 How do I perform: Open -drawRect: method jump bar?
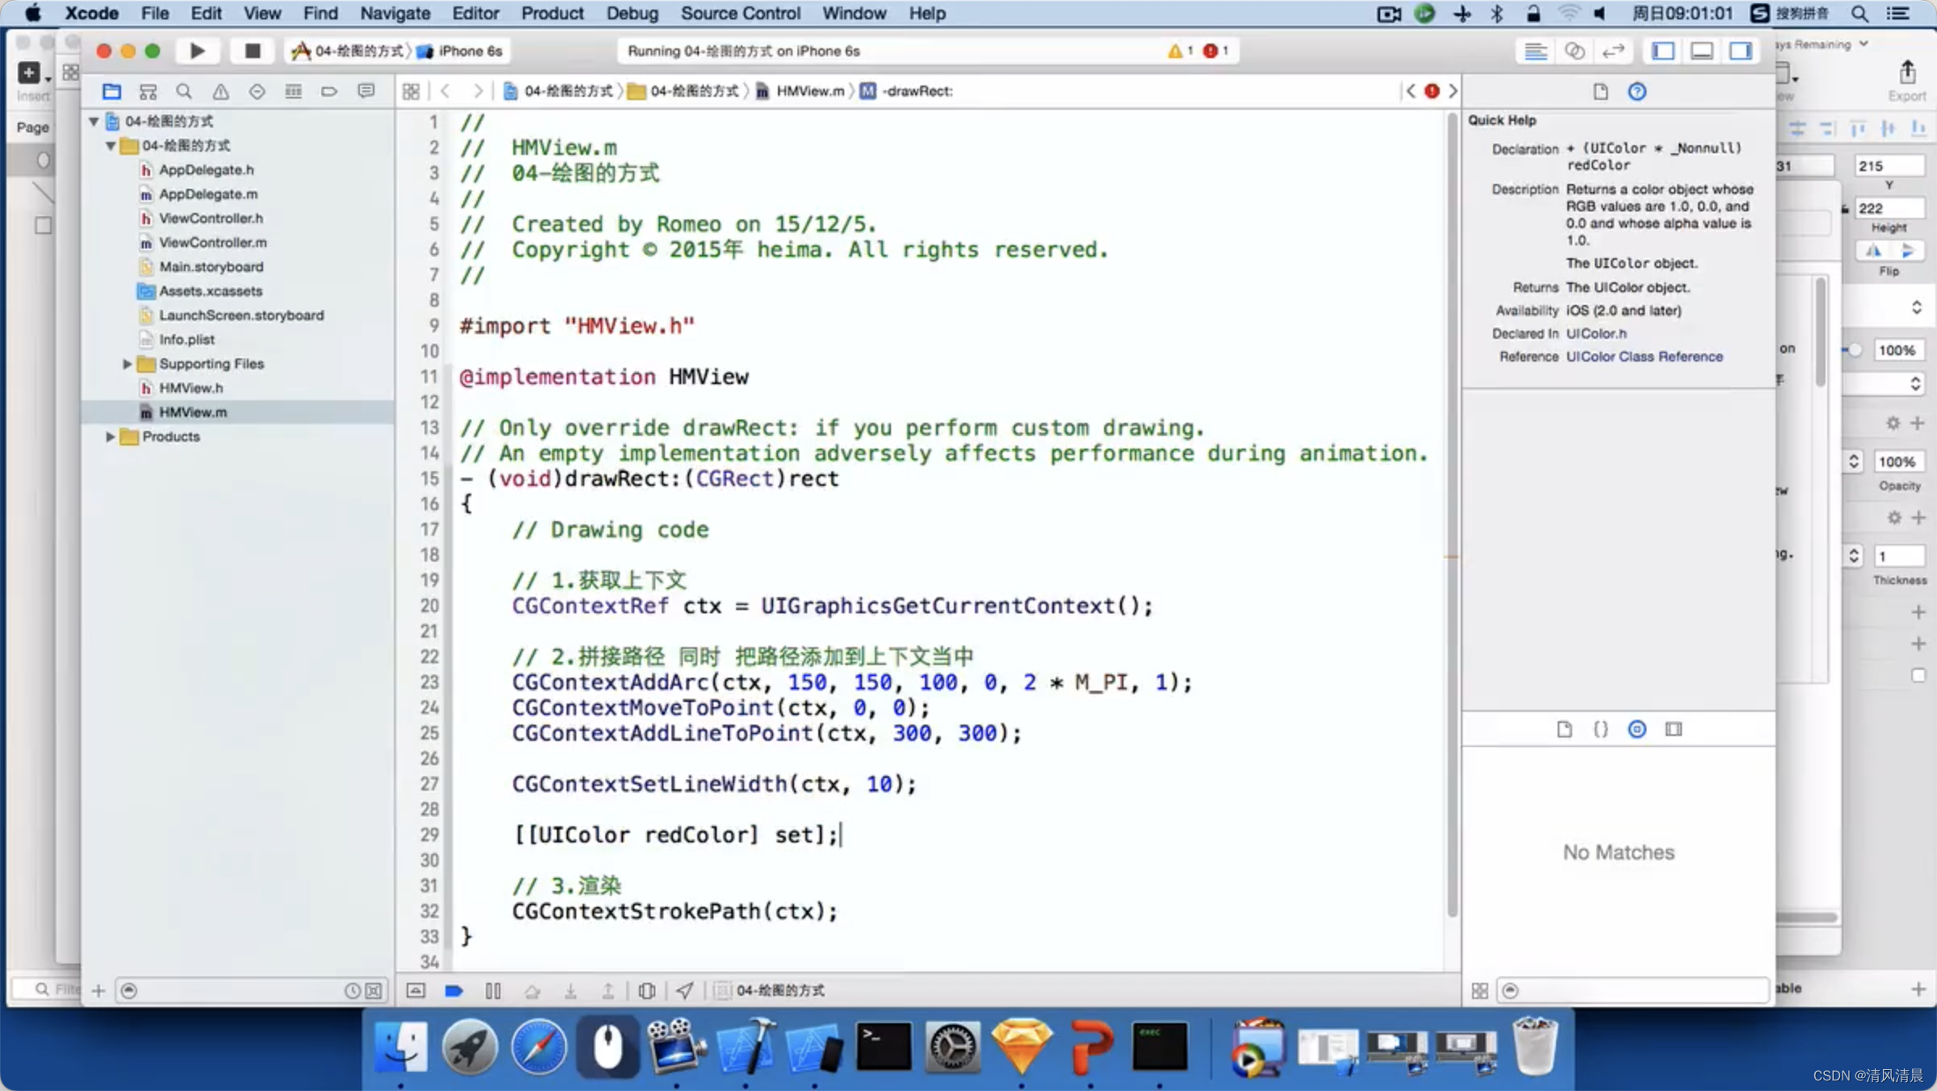[x=907, y=91]
